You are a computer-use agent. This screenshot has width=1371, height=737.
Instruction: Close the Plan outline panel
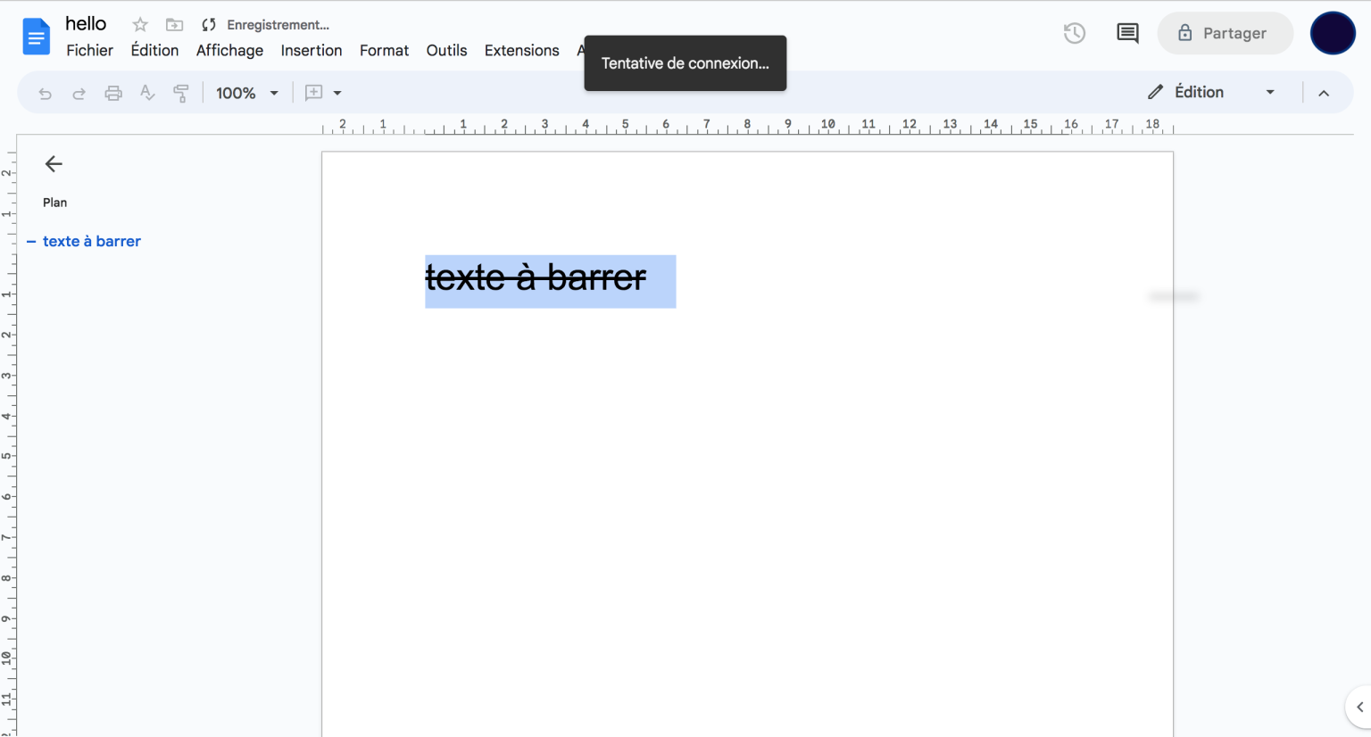(54, 163)
